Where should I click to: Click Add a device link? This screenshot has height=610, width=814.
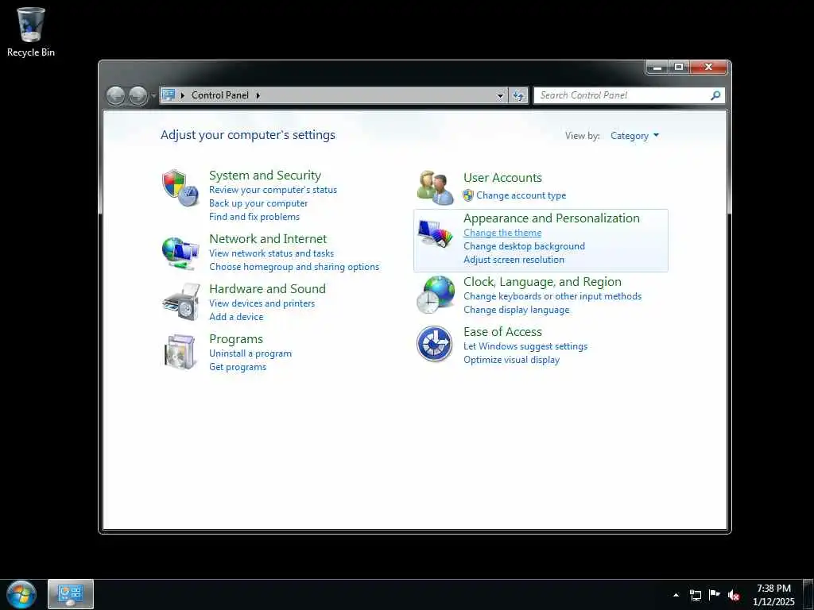[236, 316]
